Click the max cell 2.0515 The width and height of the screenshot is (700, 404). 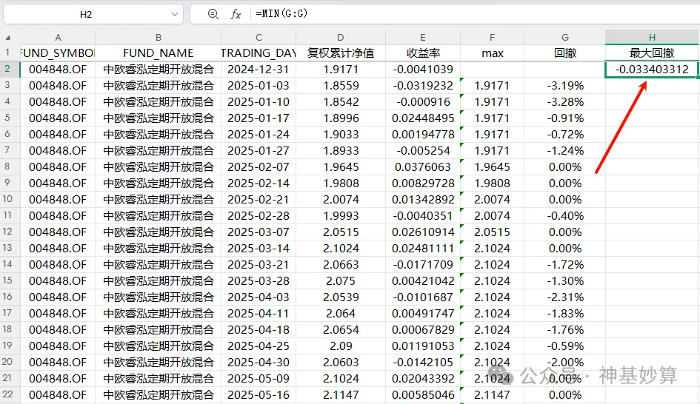click(x=492, y=232)
